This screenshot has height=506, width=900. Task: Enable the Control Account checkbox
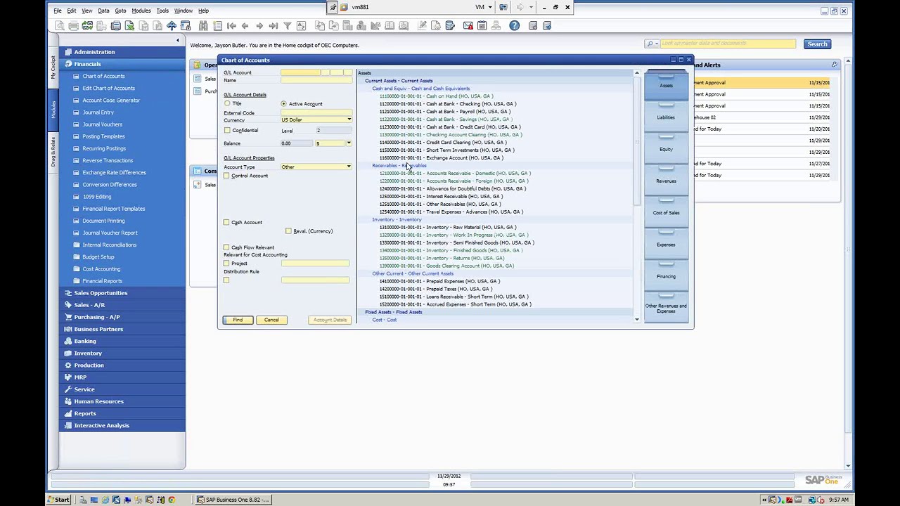tap(226, 176)
